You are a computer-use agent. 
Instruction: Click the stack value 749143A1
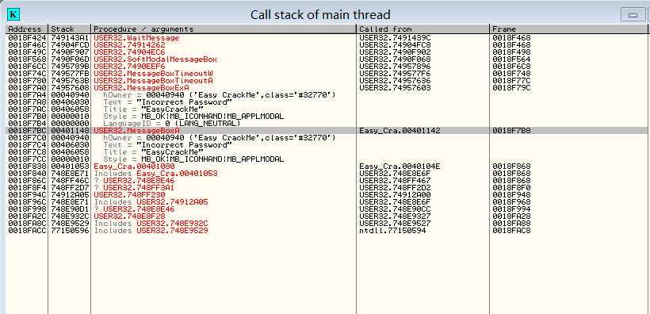tap(70, 38)
